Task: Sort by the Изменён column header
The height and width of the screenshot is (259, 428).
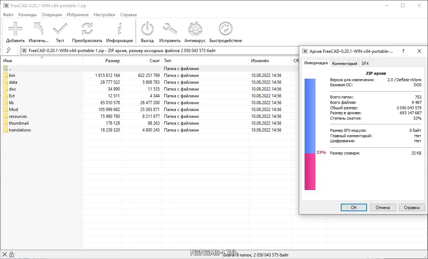Action: [x=270, y=61]
